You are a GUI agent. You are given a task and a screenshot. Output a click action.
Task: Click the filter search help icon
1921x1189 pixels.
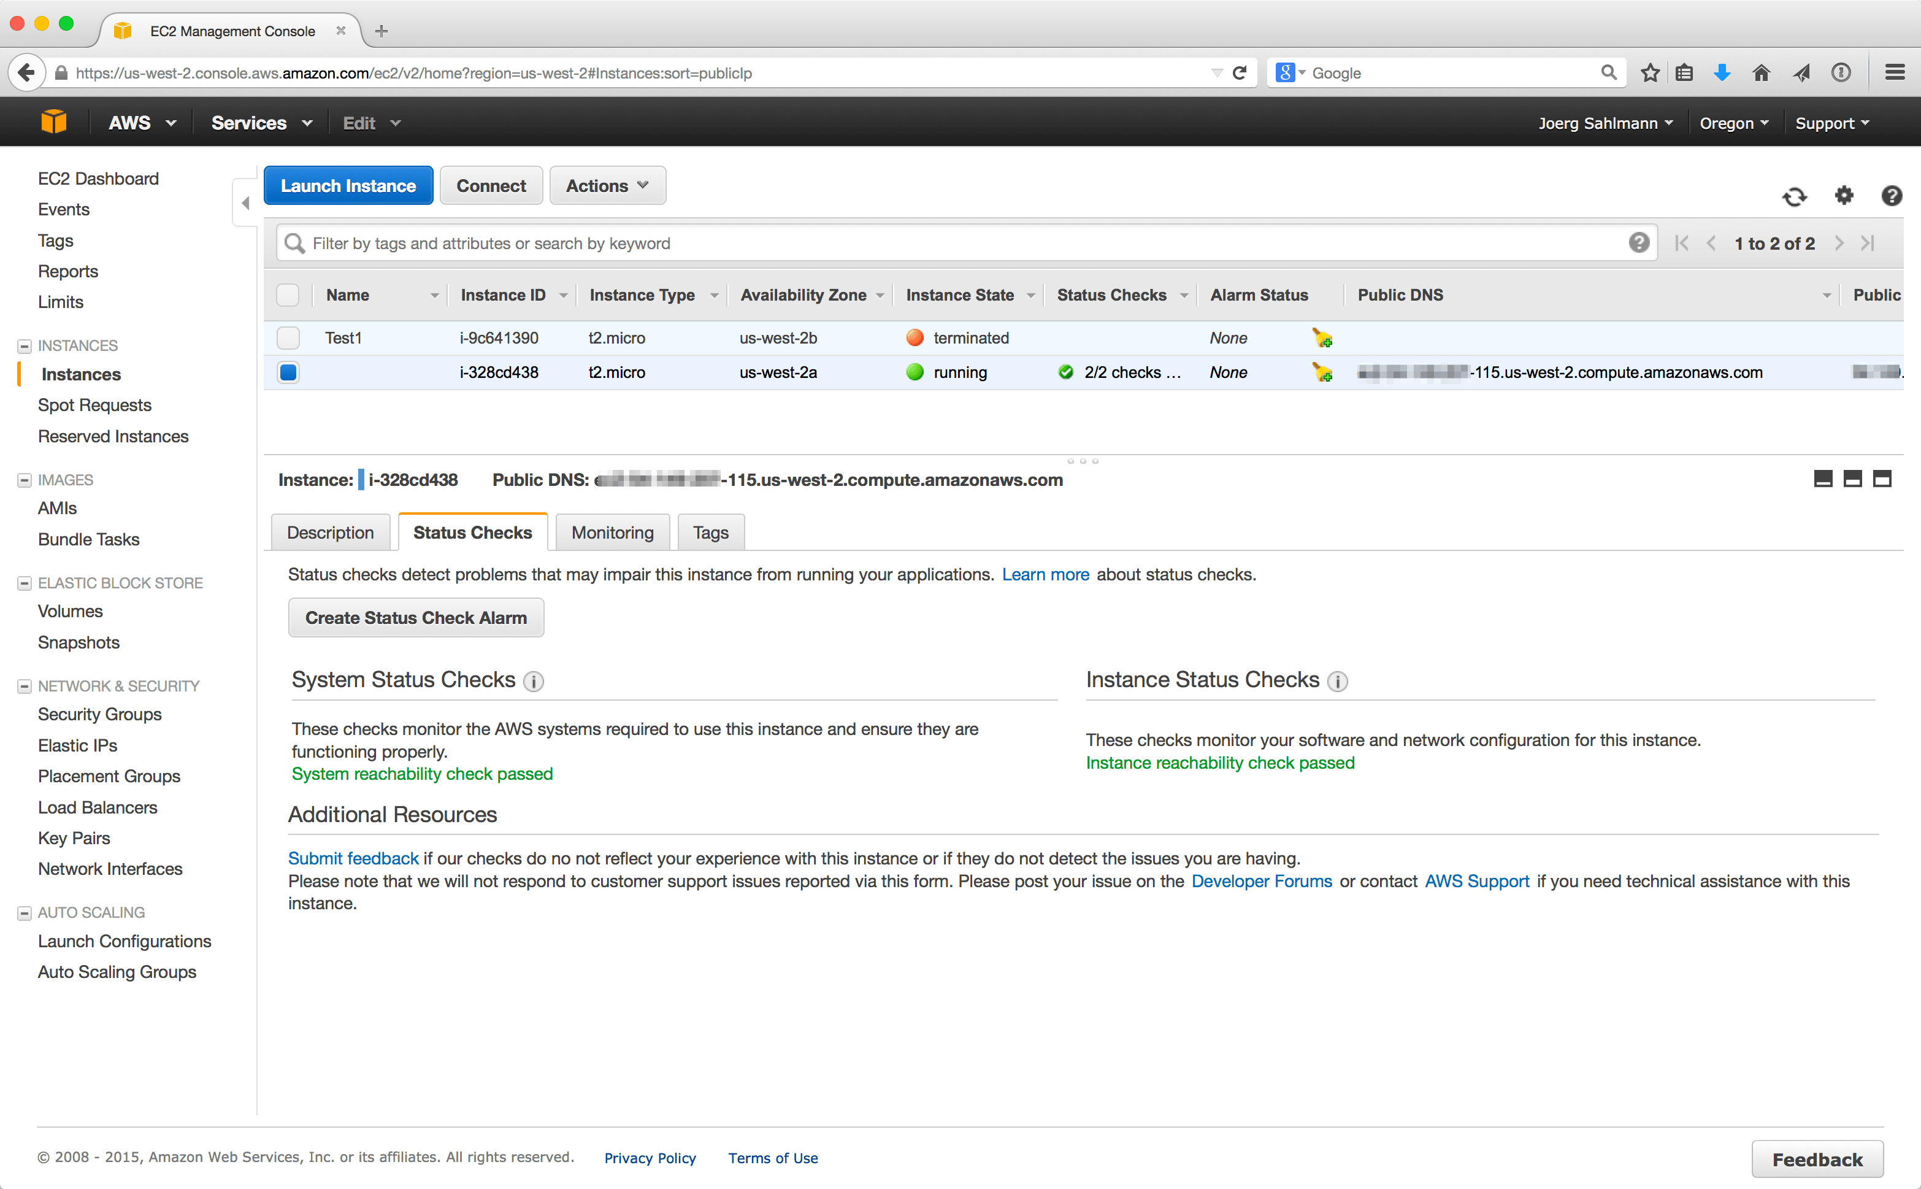pyautogui.click(x=1638, y=243)
